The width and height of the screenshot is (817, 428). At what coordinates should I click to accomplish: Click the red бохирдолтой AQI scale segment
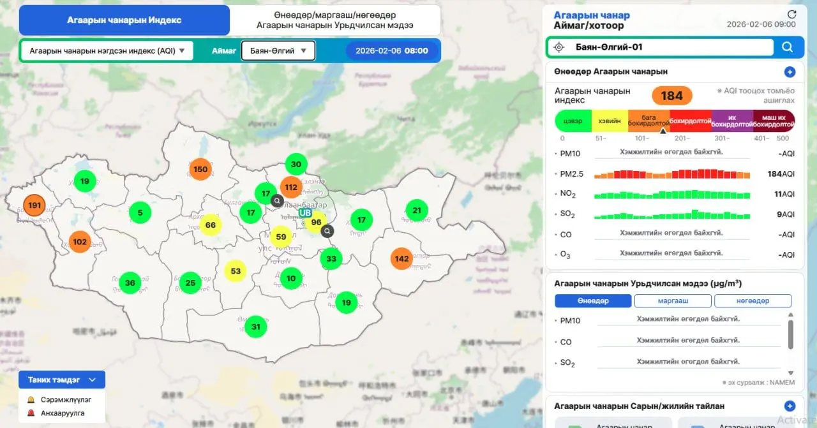click(x=691, y=121)
